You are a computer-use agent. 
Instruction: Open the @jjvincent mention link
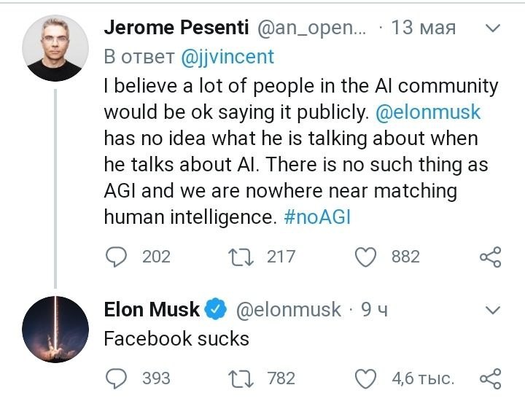pos(227,56)
